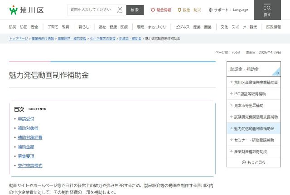Open the サポート・Language menu

click(x=228, y=10)
